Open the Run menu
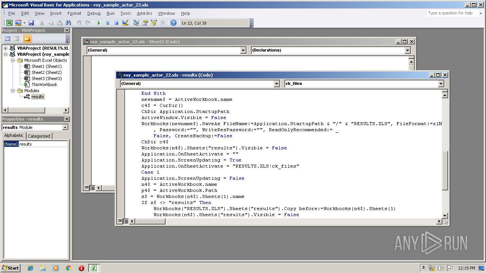Image resolution: width=486 pixels, height=273 pixels. [x=110, y=13]
